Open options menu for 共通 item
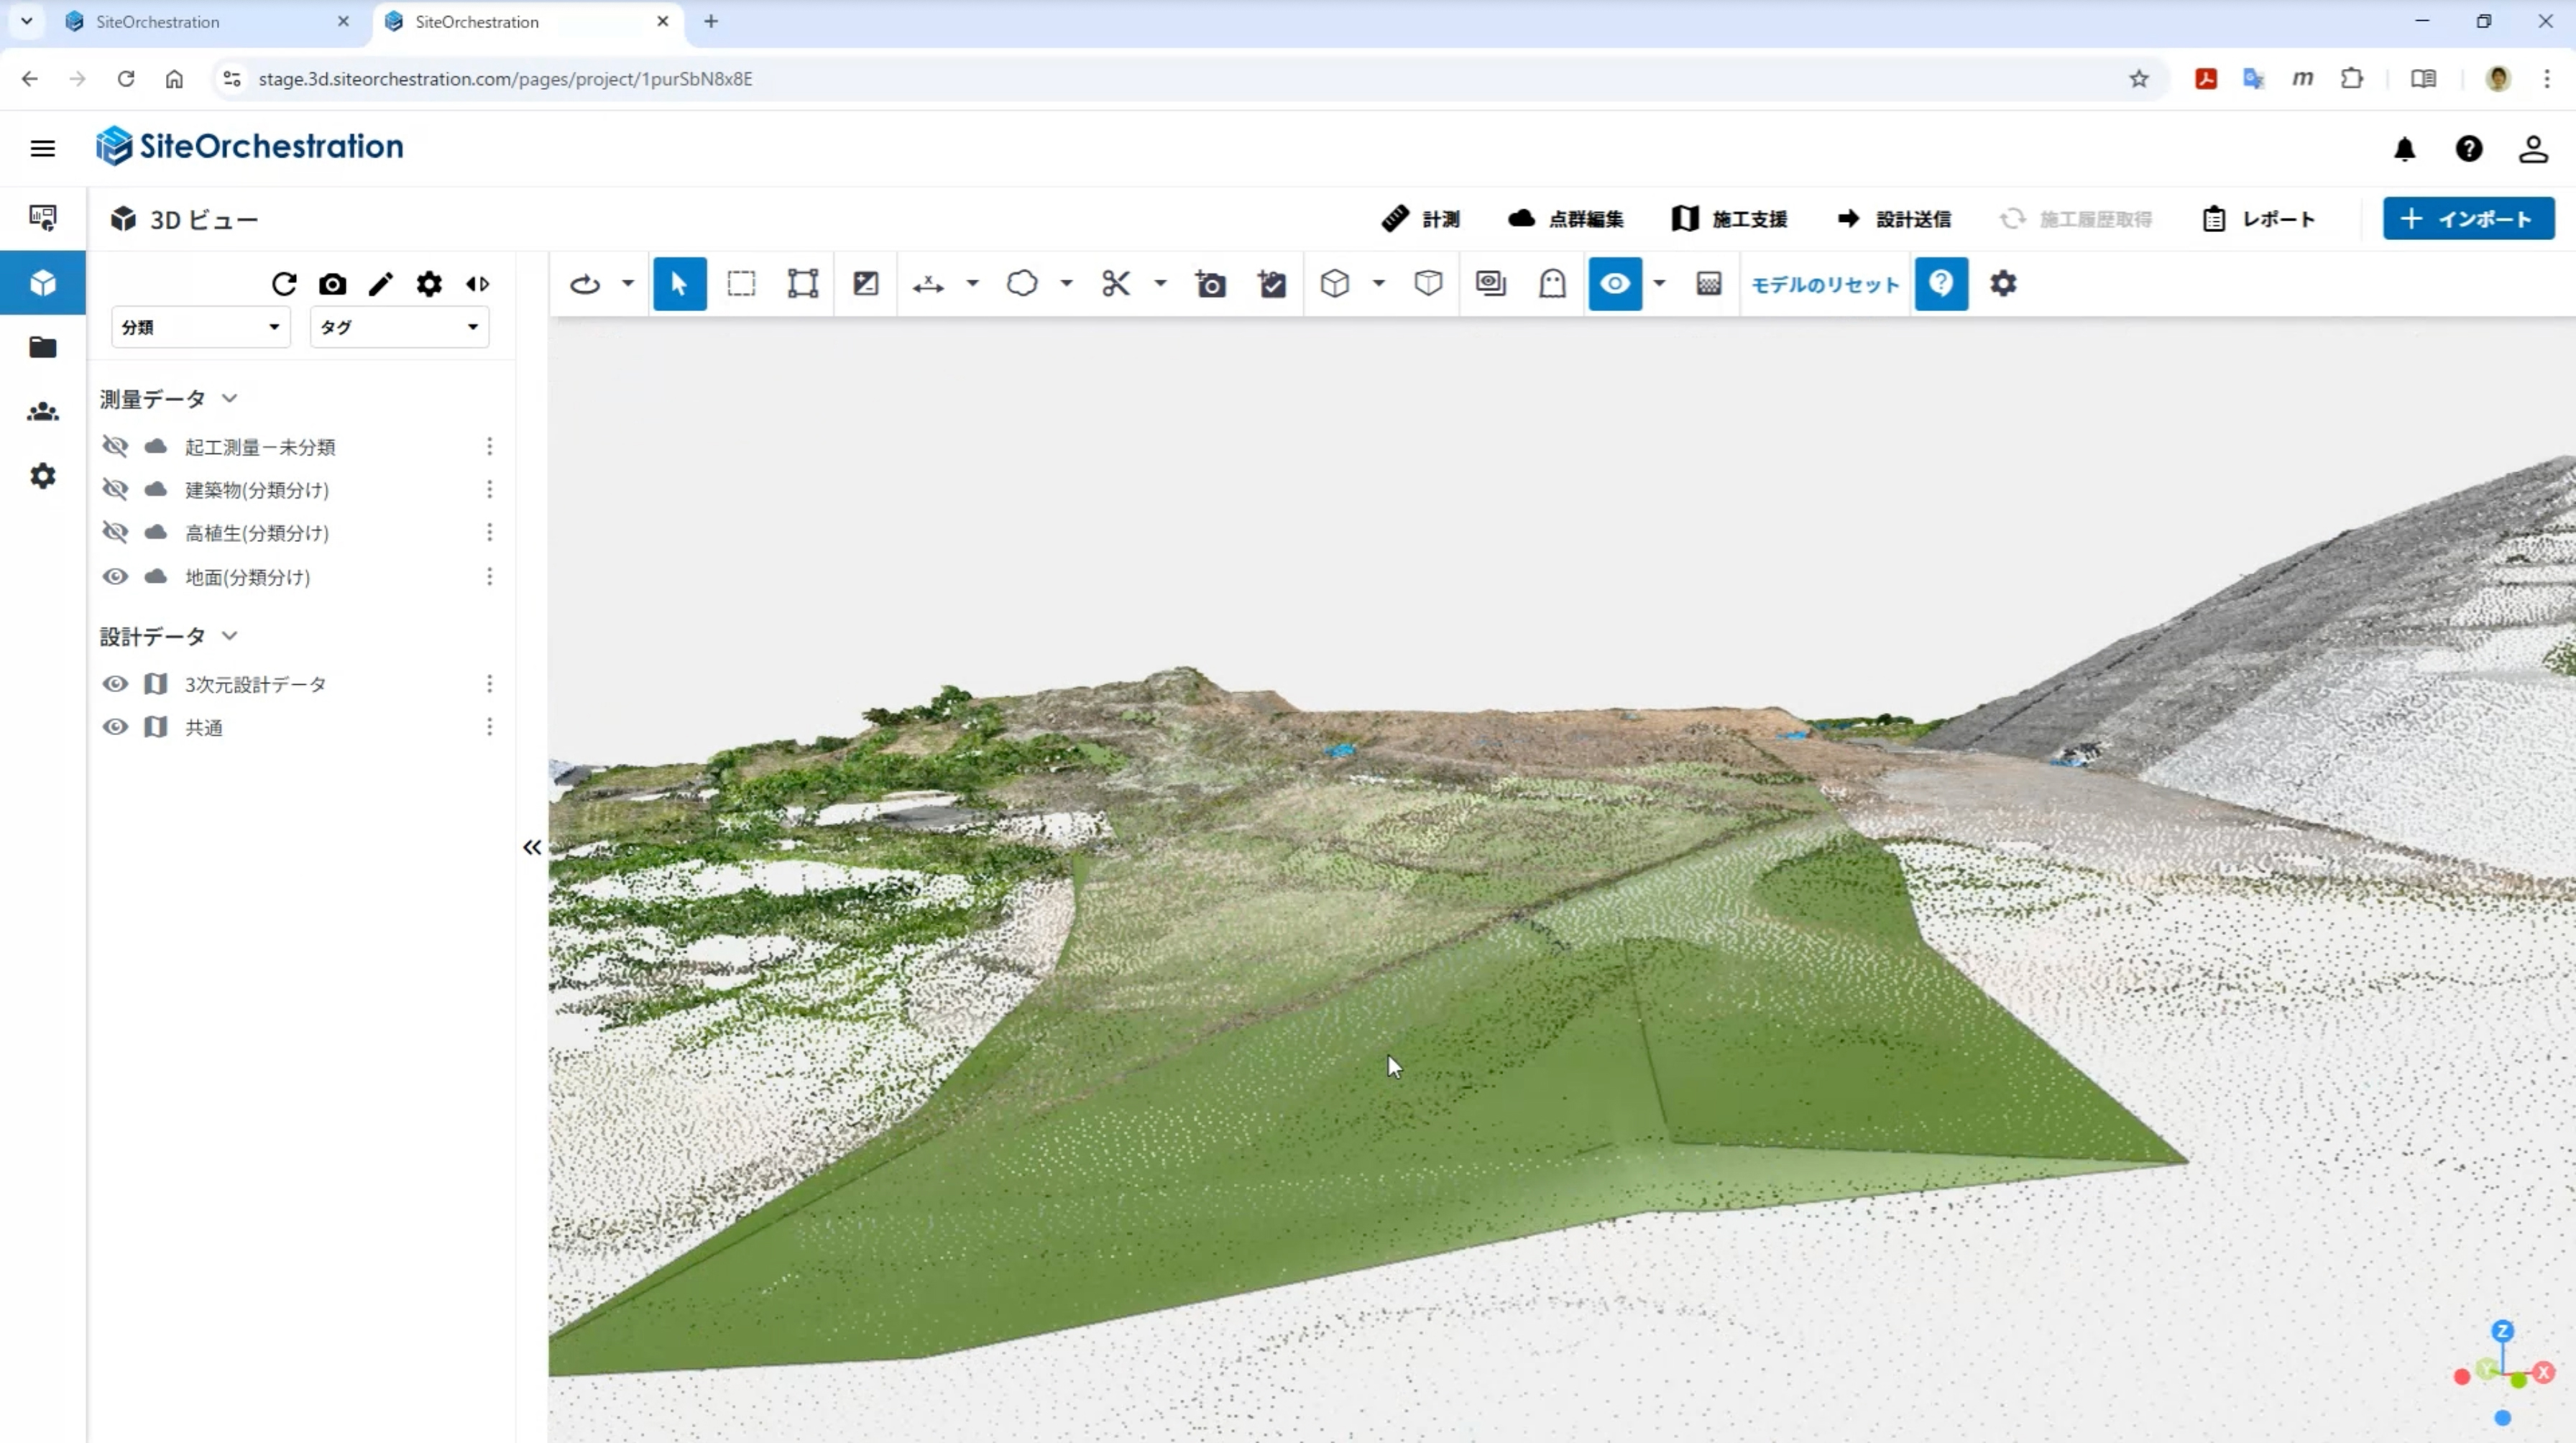The image size is (2576, 1443). pos(489,727)
